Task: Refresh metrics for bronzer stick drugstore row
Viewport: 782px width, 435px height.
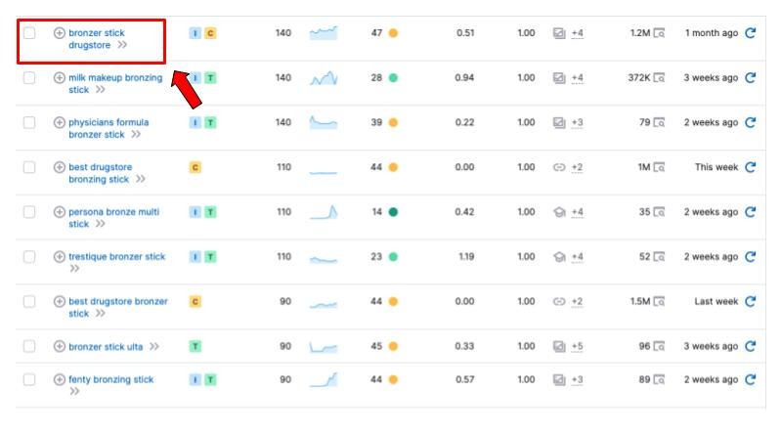Action: click(x=751, y=33)
